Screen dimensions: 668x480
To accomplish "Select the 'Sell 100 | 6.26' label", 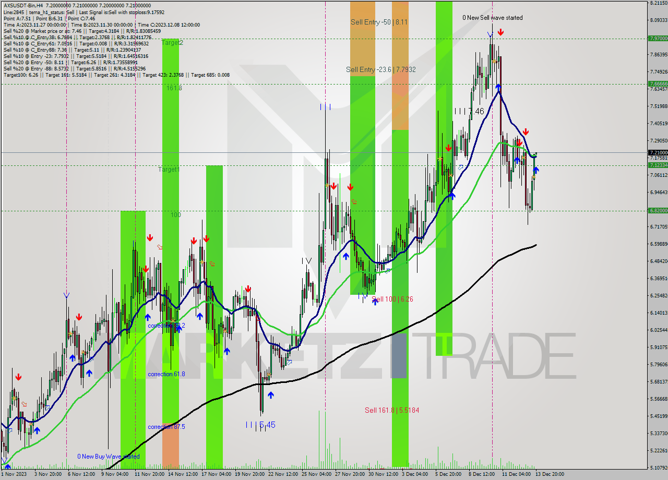I will 392,299.
